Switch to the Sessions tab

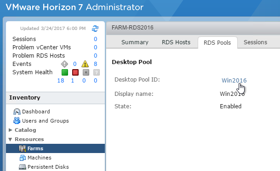click(x=255, y=42)
